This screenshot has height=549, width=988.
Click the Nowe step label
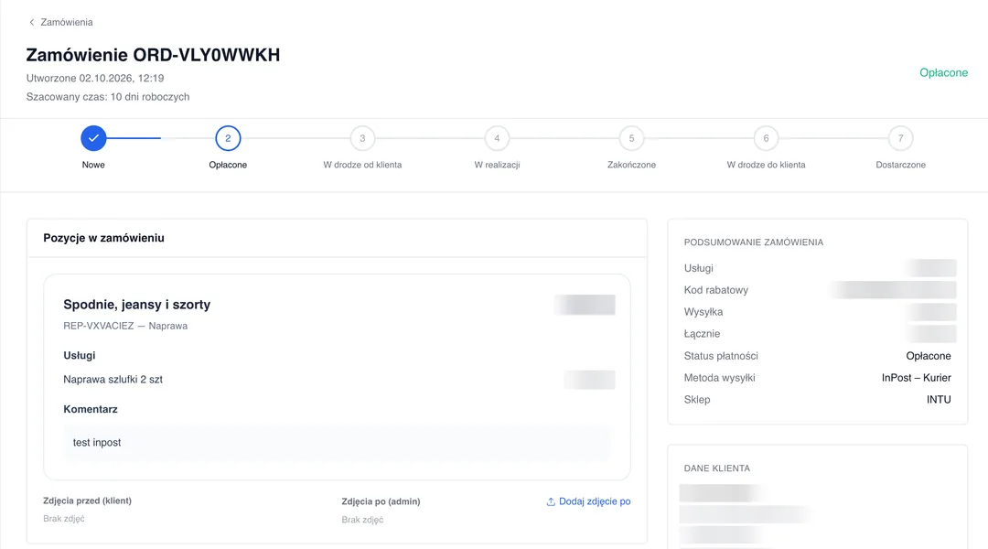[93, 165]
